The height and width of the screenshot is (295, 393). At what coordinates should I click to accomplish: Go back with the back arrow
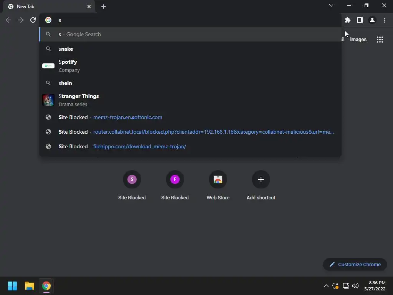click(8, 20)
